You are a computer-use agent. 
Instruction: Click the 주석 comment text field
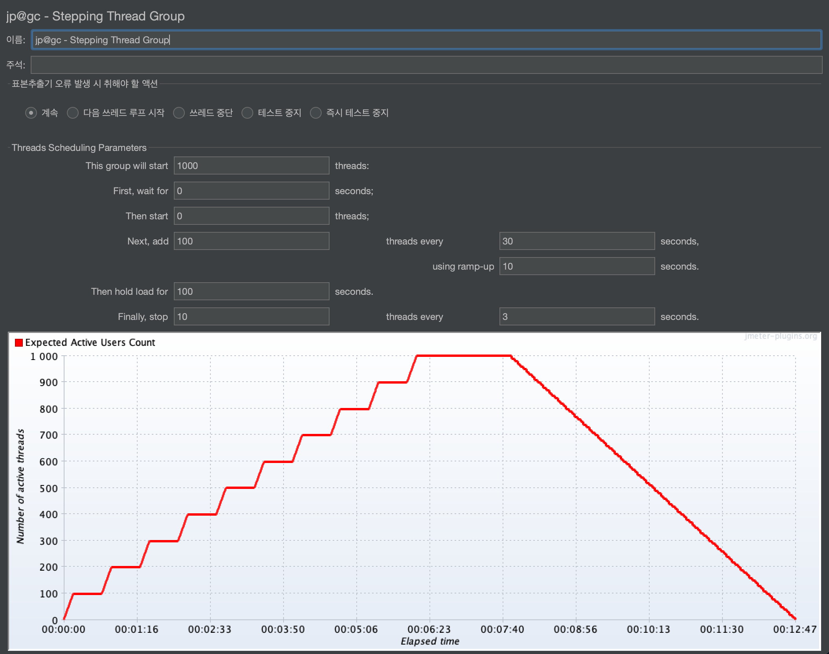coord(426,65)
